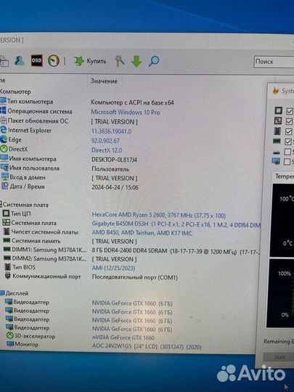Open the keys/tools toolbar icon
This screenshot has width=294, height=392.
click(x=120, y=61)
